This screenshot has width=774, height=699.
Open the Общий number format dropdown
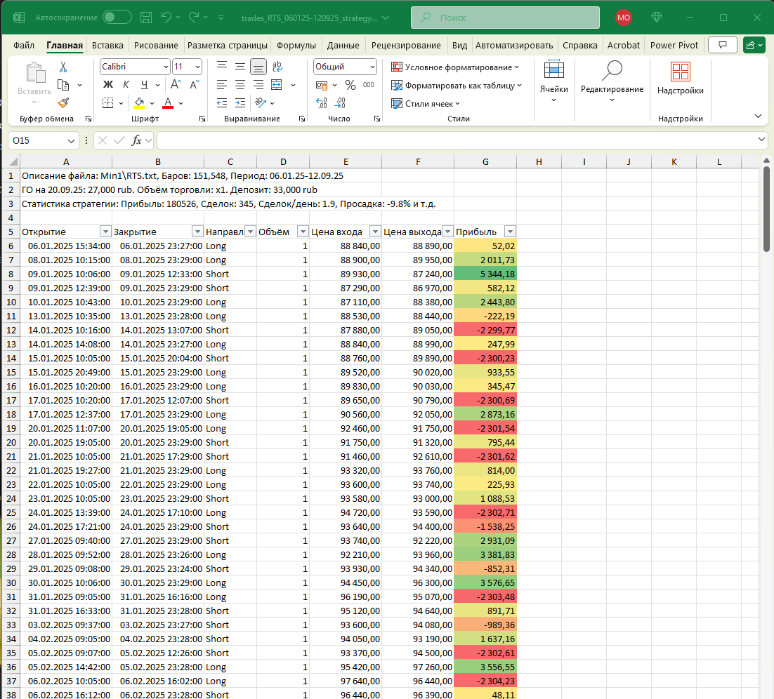[372, 67]
